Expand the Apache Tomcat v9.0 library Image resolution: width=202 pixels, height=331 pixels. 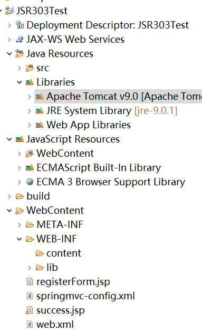30,97
